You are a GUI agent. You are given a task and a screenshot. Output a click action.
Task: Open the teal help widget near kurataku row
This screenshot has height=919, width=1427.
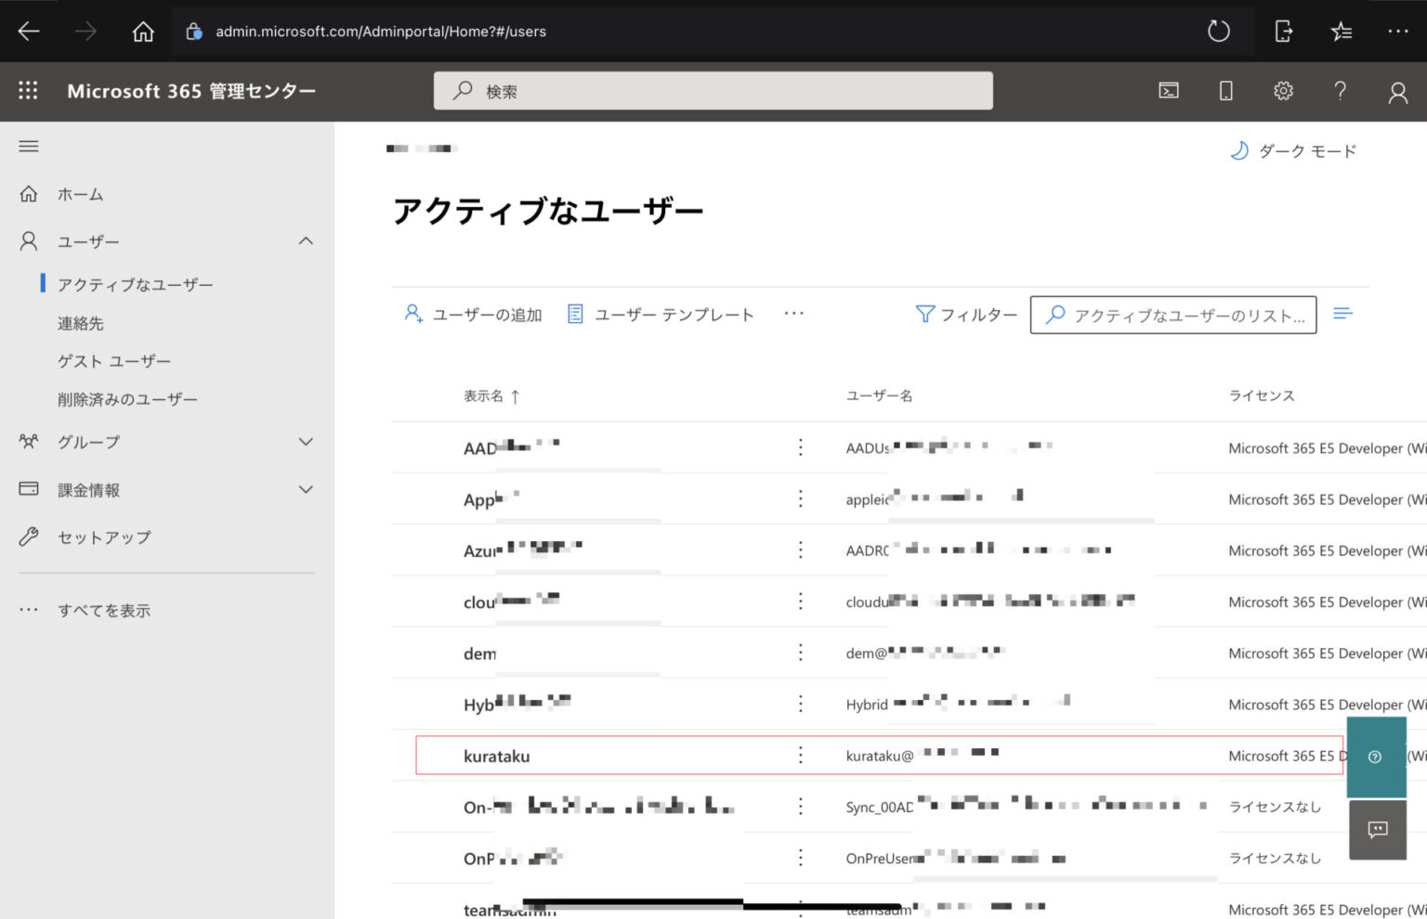coord(1377,757)
